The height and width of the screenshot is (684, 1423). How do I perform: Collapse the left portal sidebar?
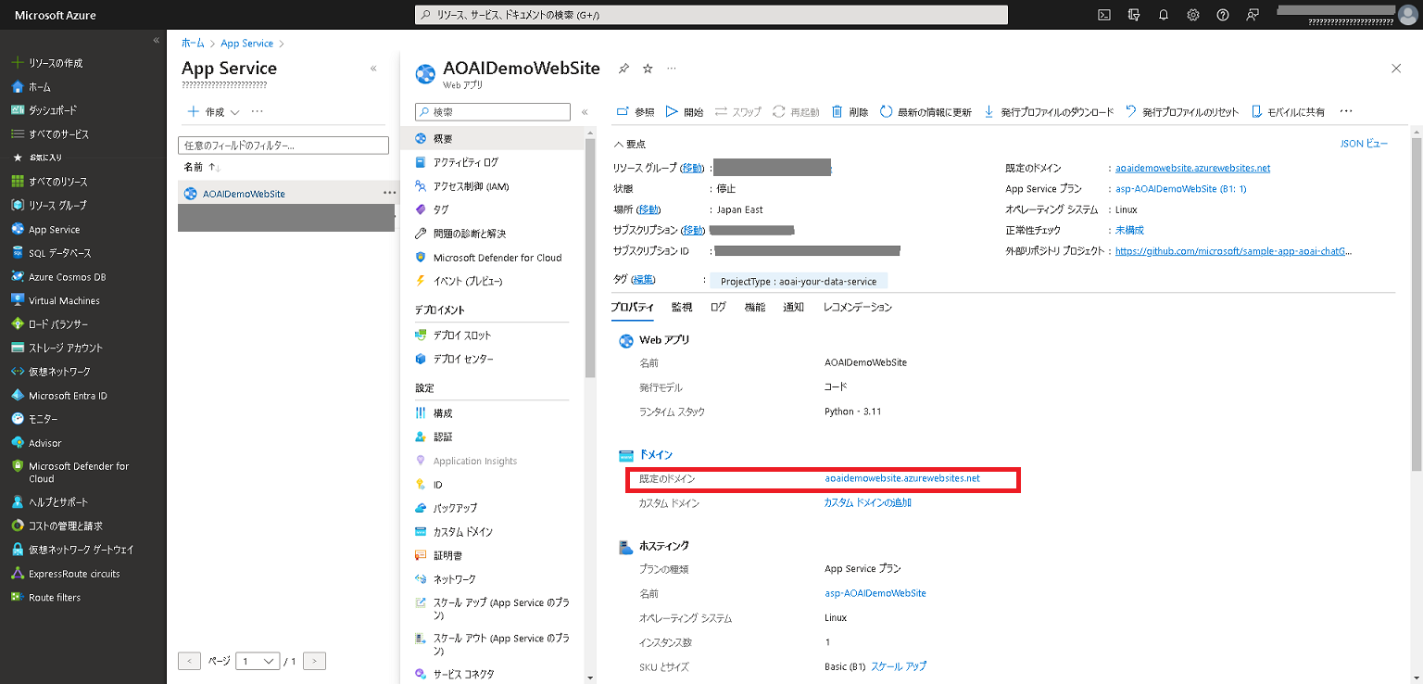click(157, 41)
